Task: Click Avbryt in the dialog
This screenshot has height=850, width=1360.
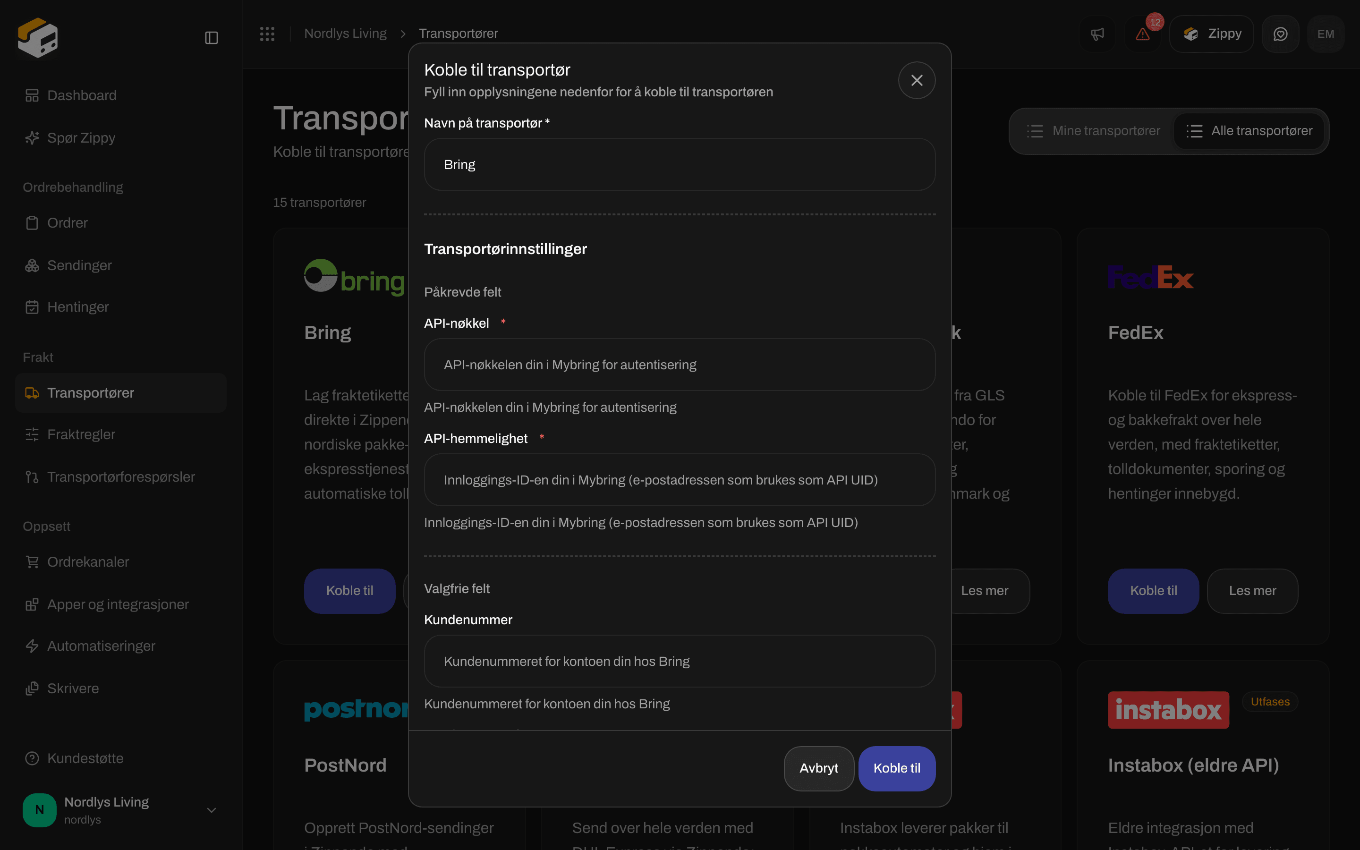Action: coord(819,768)
